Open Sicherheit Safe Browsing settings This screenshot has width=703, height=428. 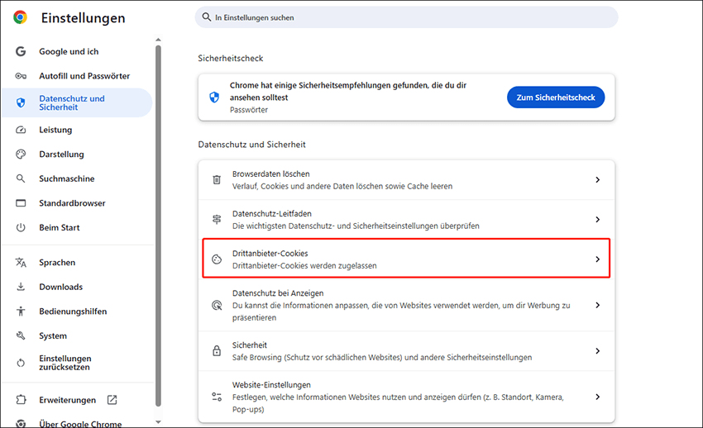tap(406, 351)
